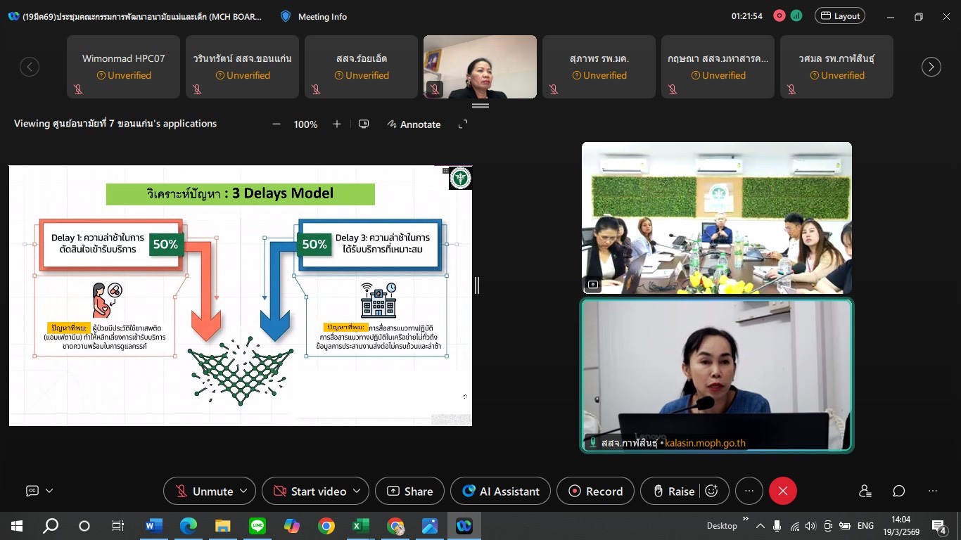Click the Share button
This screenshot has width=961, height=540.
[x=409, y=491]
